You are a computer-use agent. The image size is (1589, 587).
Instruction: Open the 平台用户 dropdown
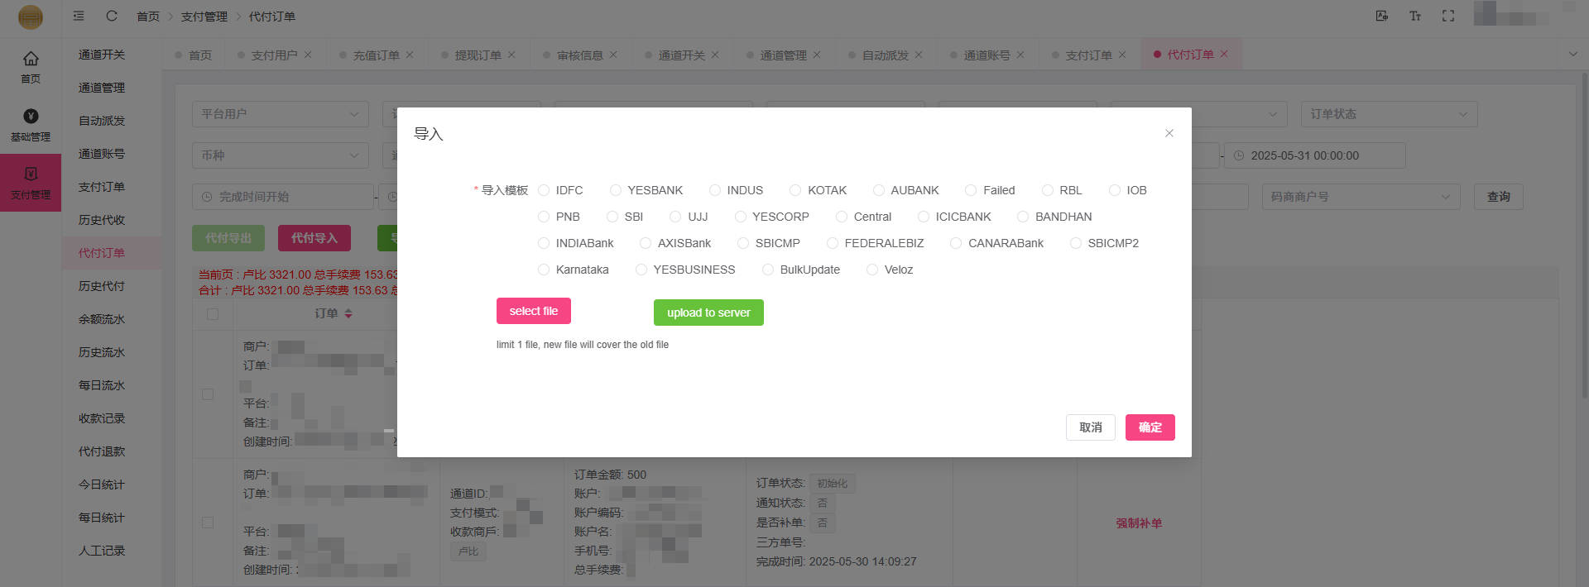pyautogui.click(x=280, y=114)
